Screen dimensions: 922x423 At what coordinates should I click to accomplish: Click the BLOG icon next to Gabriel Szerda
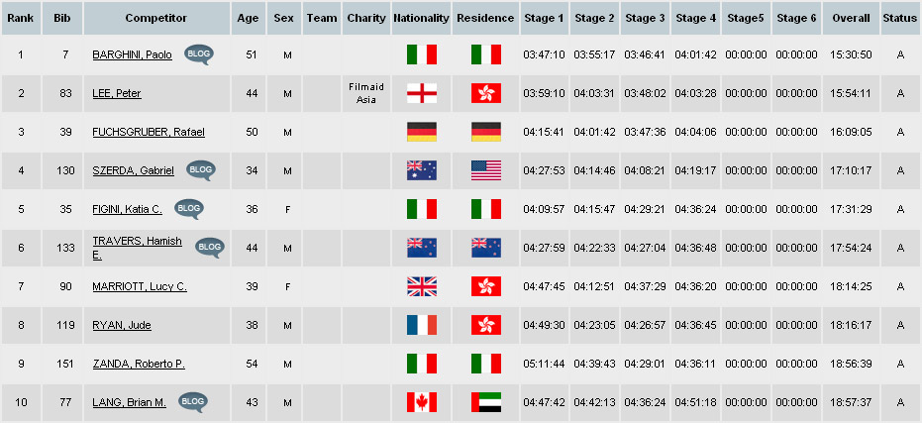[201, 170]
